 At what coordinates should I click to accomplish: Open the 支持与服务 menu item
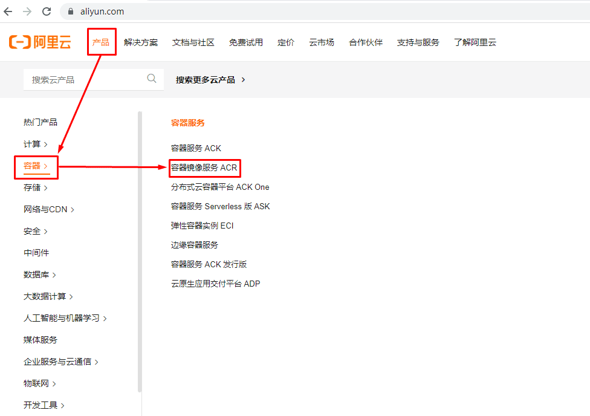(418, 42)
